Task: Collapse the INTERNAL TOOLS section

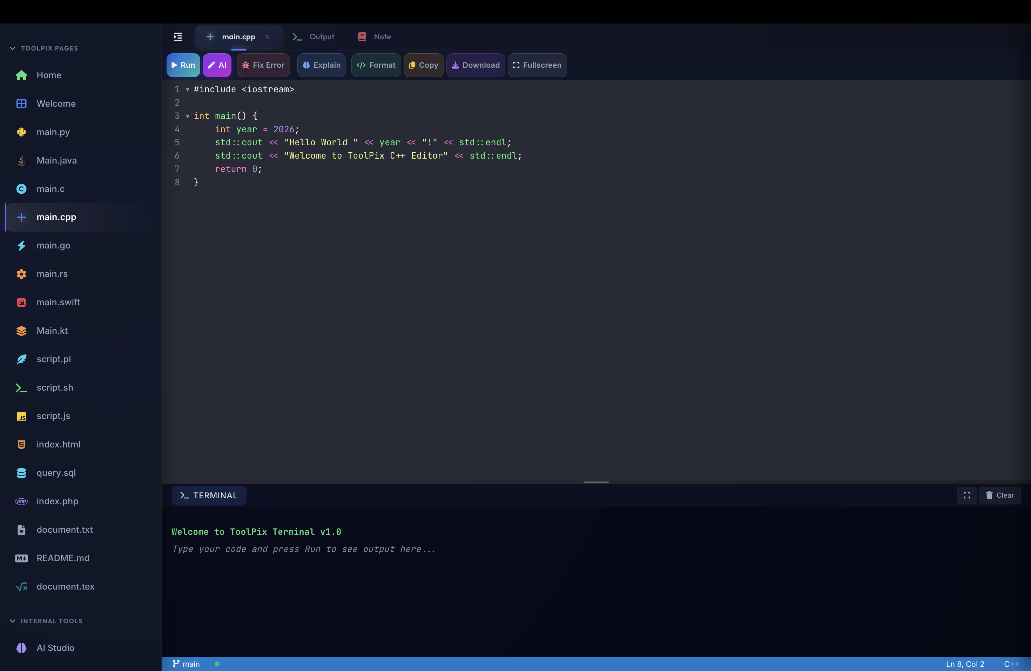Action: [46, 621]
